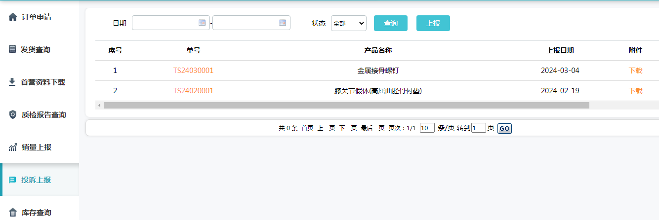This screenshot has height=220, width=659.
Task: Click the list icon beside 发货查询
Action: (13, 49)
